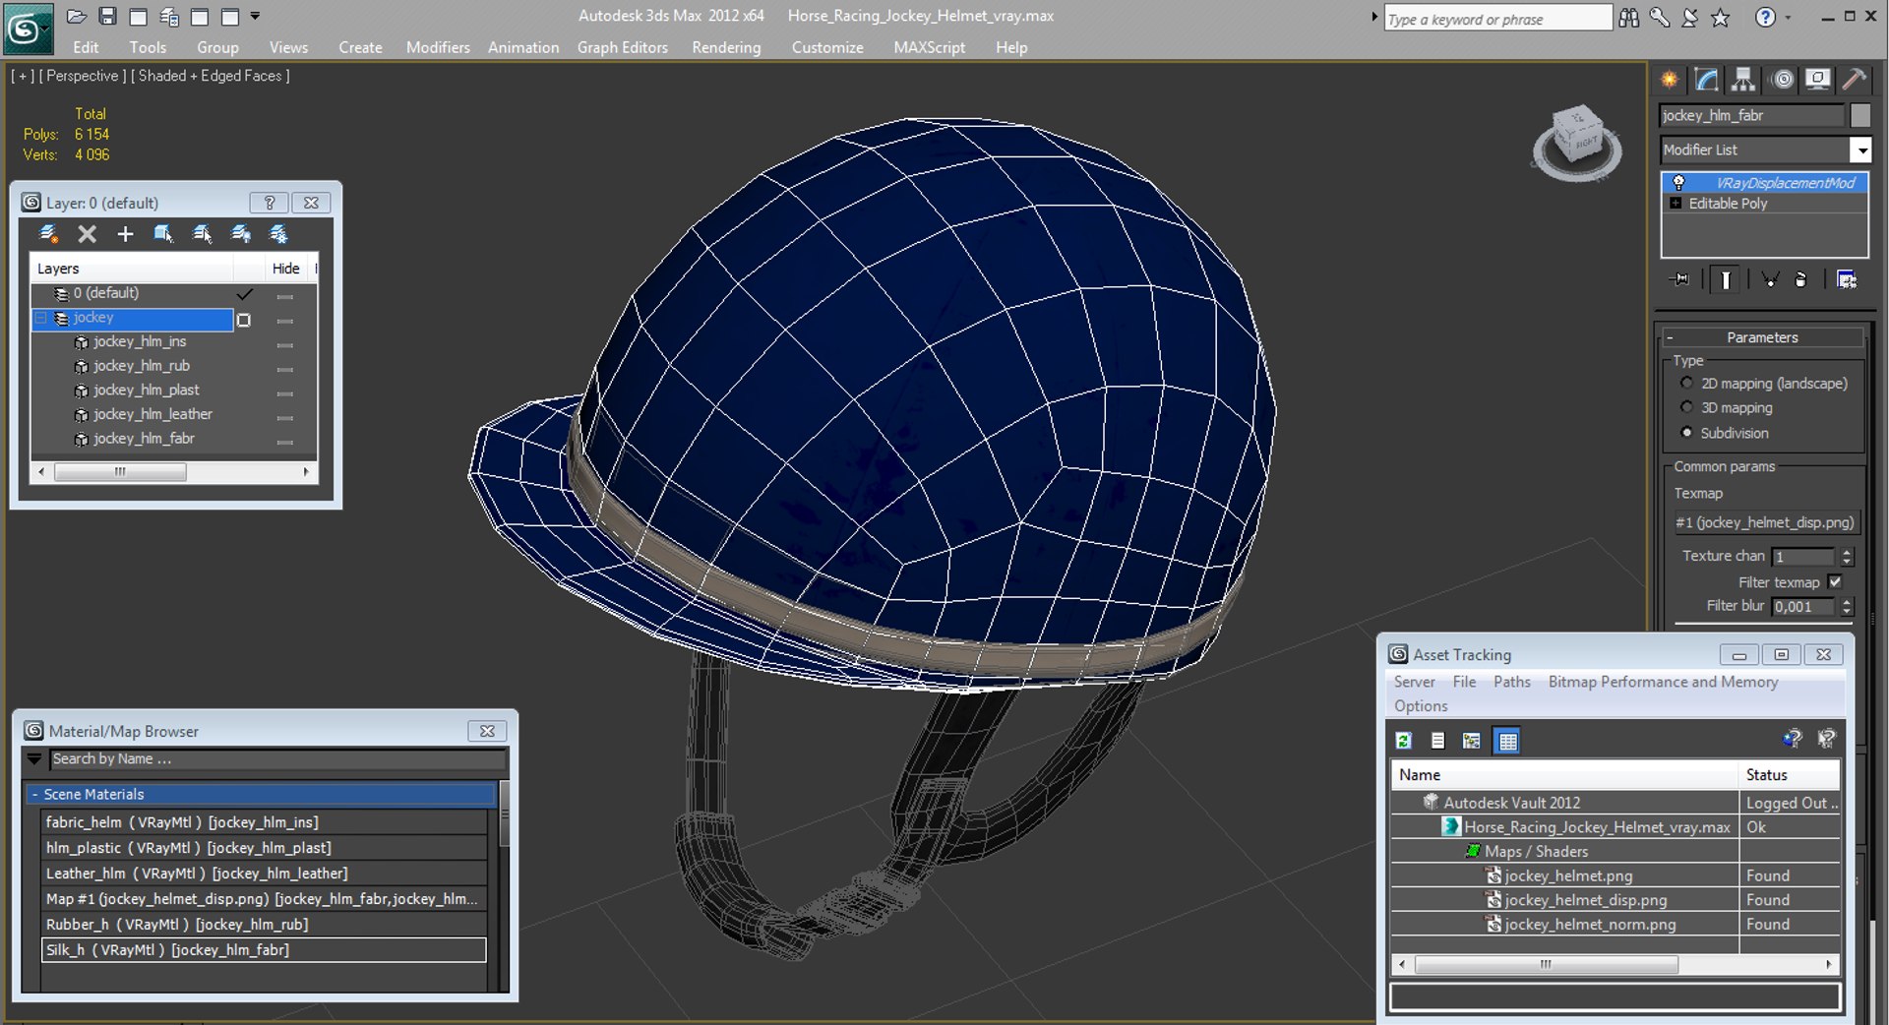Click the Search by Name field

point(277,759)
